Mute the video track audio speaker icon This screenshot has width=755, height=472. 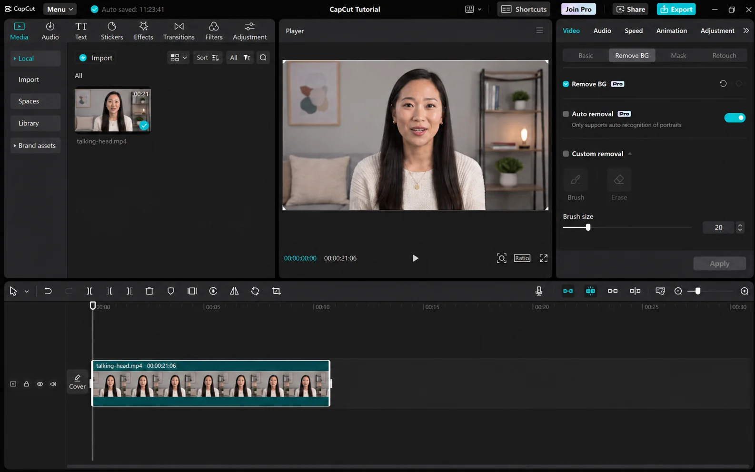click(x=53, y=384)
